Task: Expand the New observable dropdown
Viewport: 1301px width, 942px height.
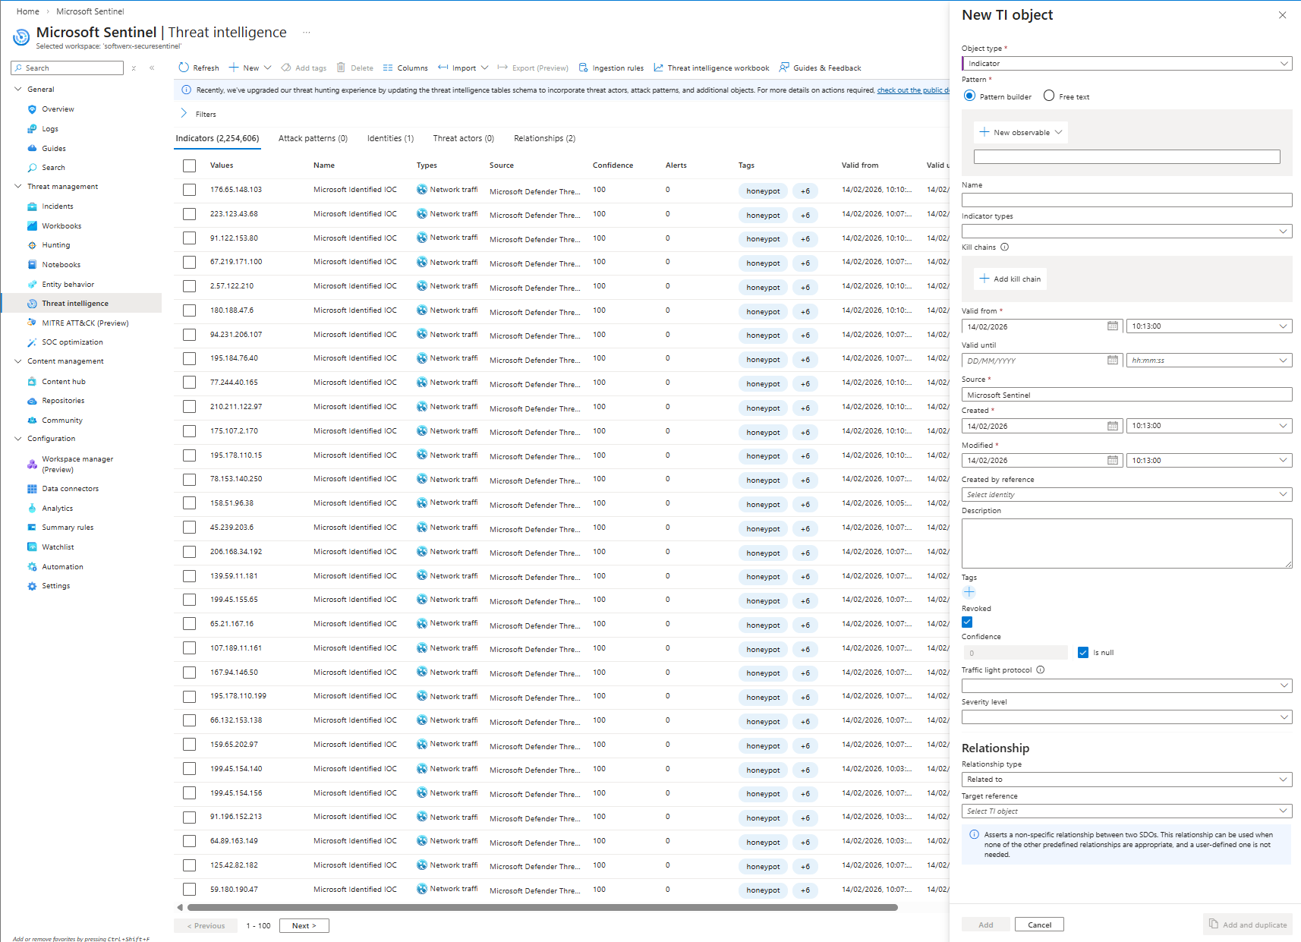Action: tap(1020, 132)
